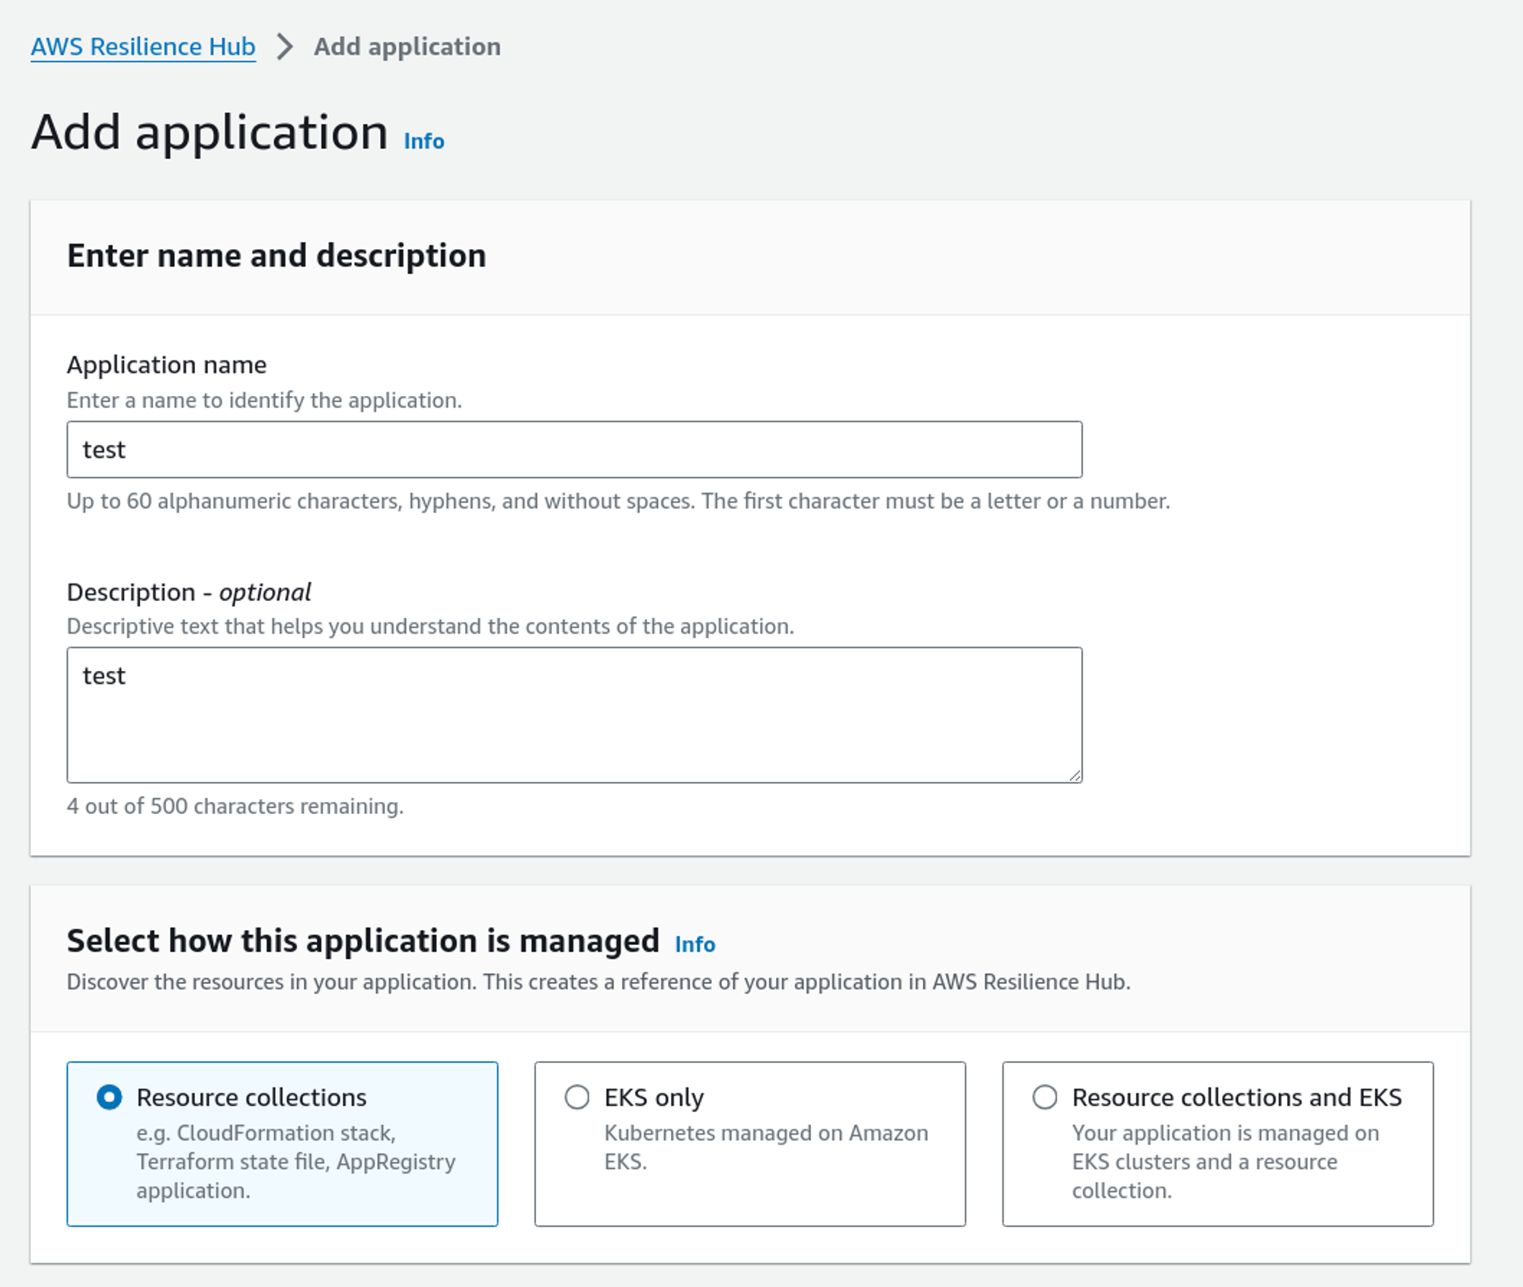Click the breadcrumb chevron separator icon
Screen dimensions: 1523x1287
coord(285,47)
